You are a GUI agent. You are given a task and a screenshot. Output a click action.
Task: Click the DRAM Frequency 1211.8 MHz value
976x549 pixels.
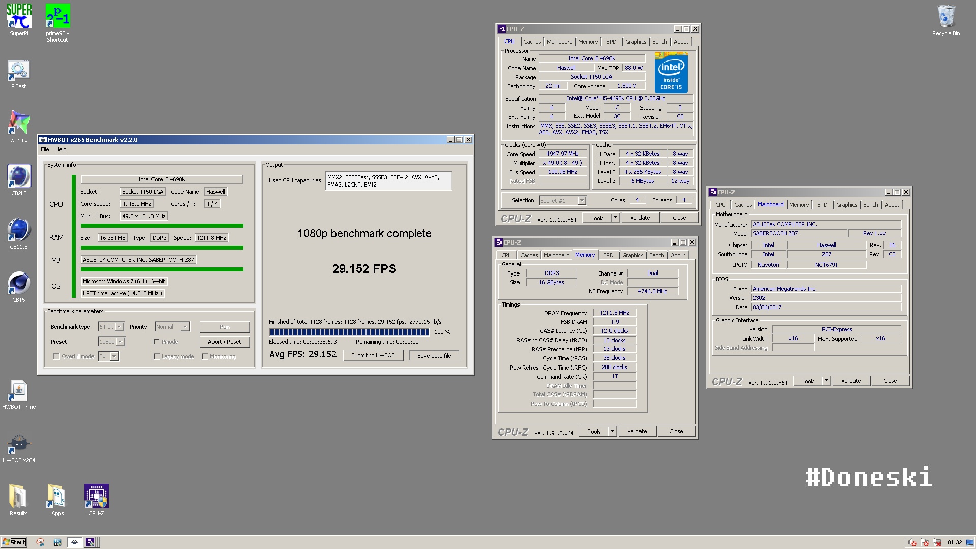pyautogui.click(x=614, y=313)
